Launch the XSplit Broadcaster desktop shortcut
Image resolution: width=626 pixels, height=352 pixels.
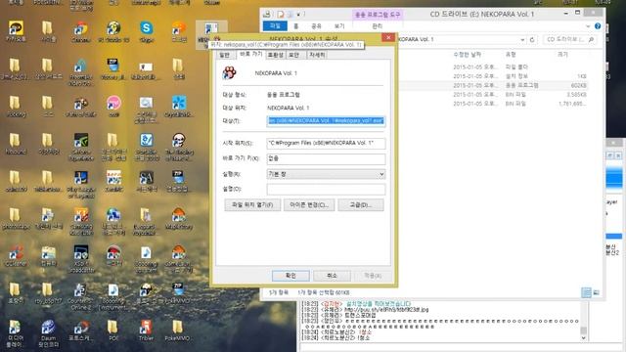[81, 258]
